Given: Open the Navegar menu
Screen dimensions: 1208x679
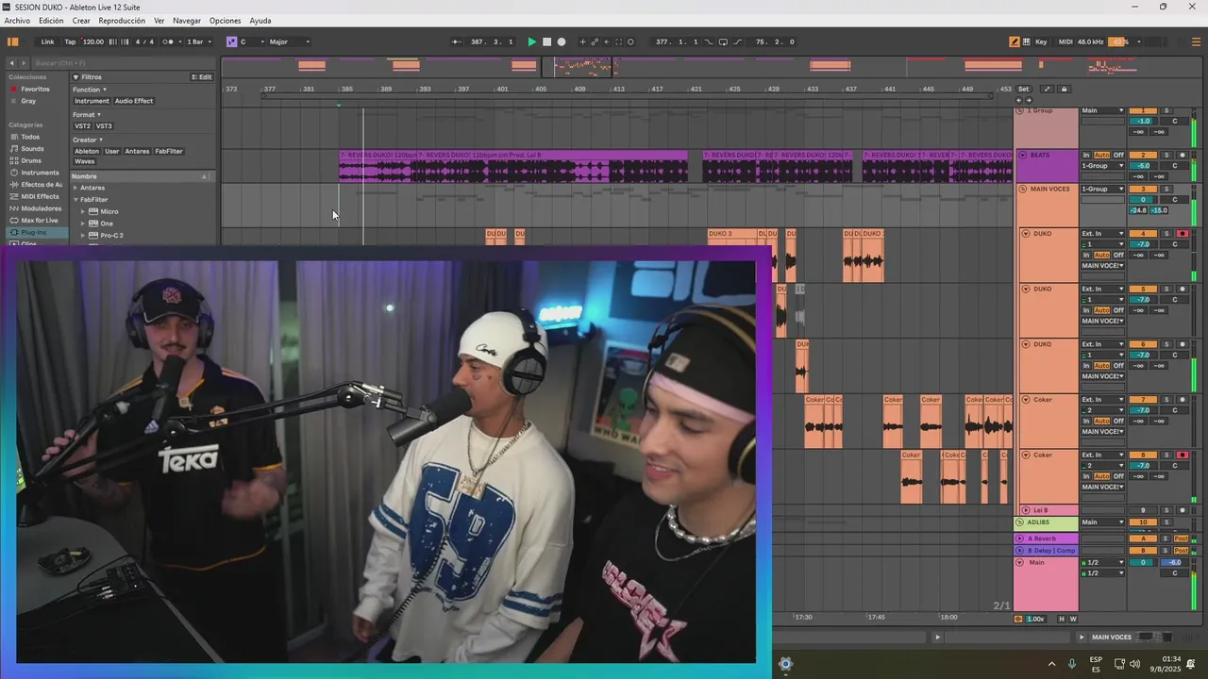Looking at the screenshot, I should point(187,21).
